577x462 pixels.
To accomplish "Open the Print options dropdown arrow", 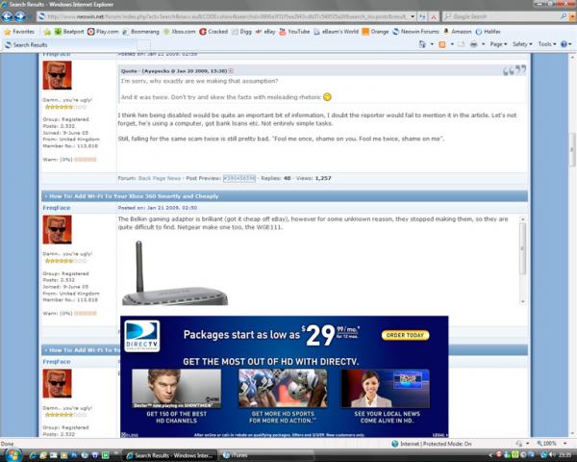I will 483,44.
